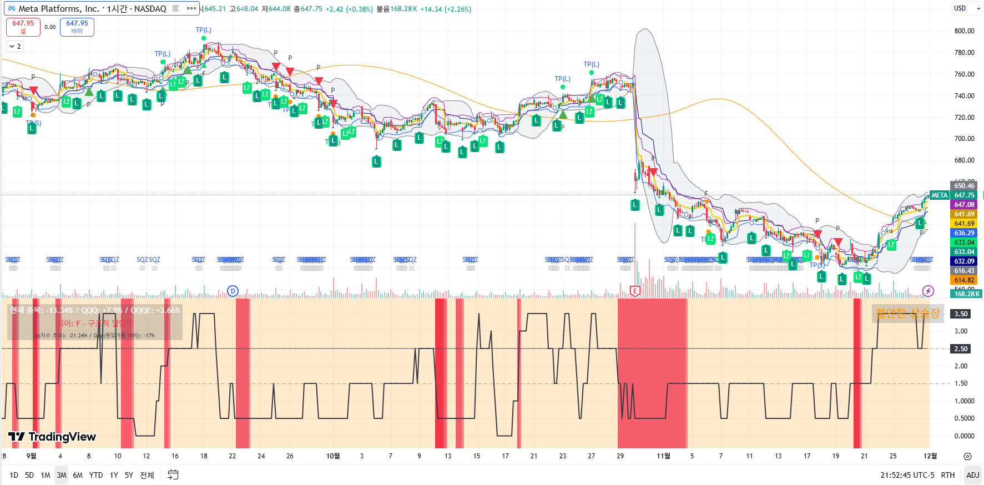Image resolution: width=984 pixels, height=485 pixels.
Task: Open the USD currency dropdown
Action: [x=967, y=8]
